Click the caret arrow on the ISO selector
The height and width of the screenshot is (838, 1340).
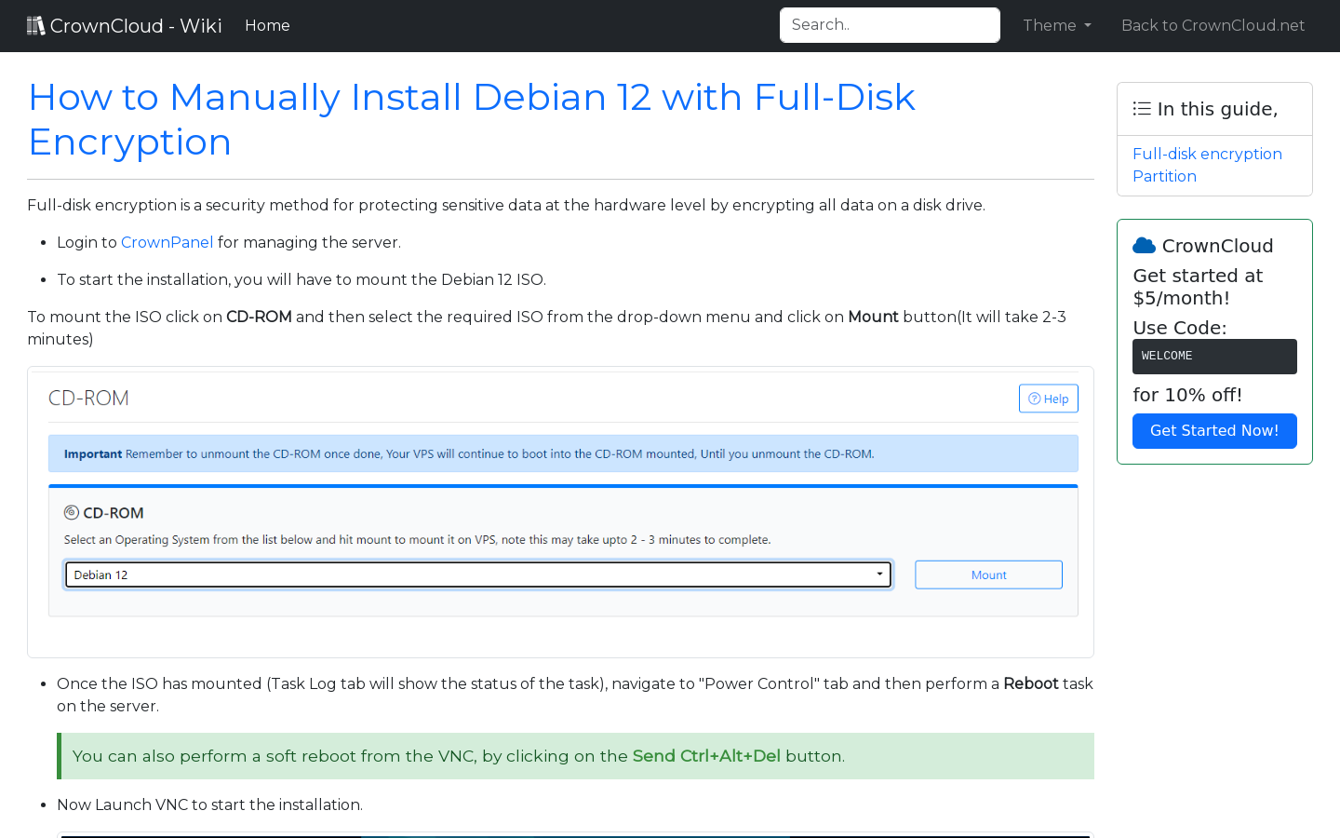click(x=878, y=574)
